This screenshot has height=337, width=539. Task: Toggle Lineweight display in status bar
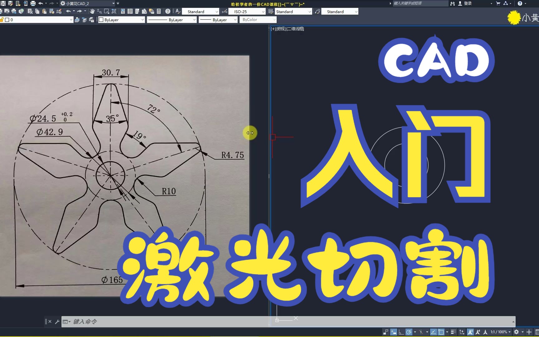tap(454, 332)
